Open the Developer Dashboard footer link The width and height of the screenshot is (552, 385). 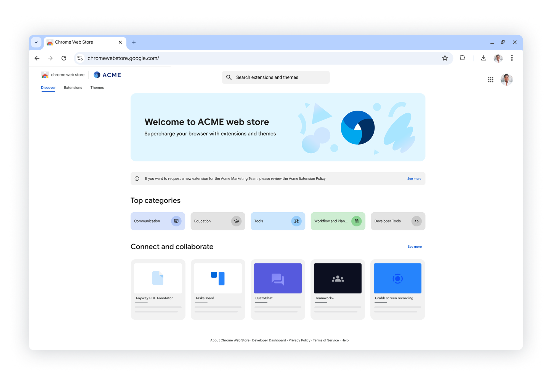269,340
